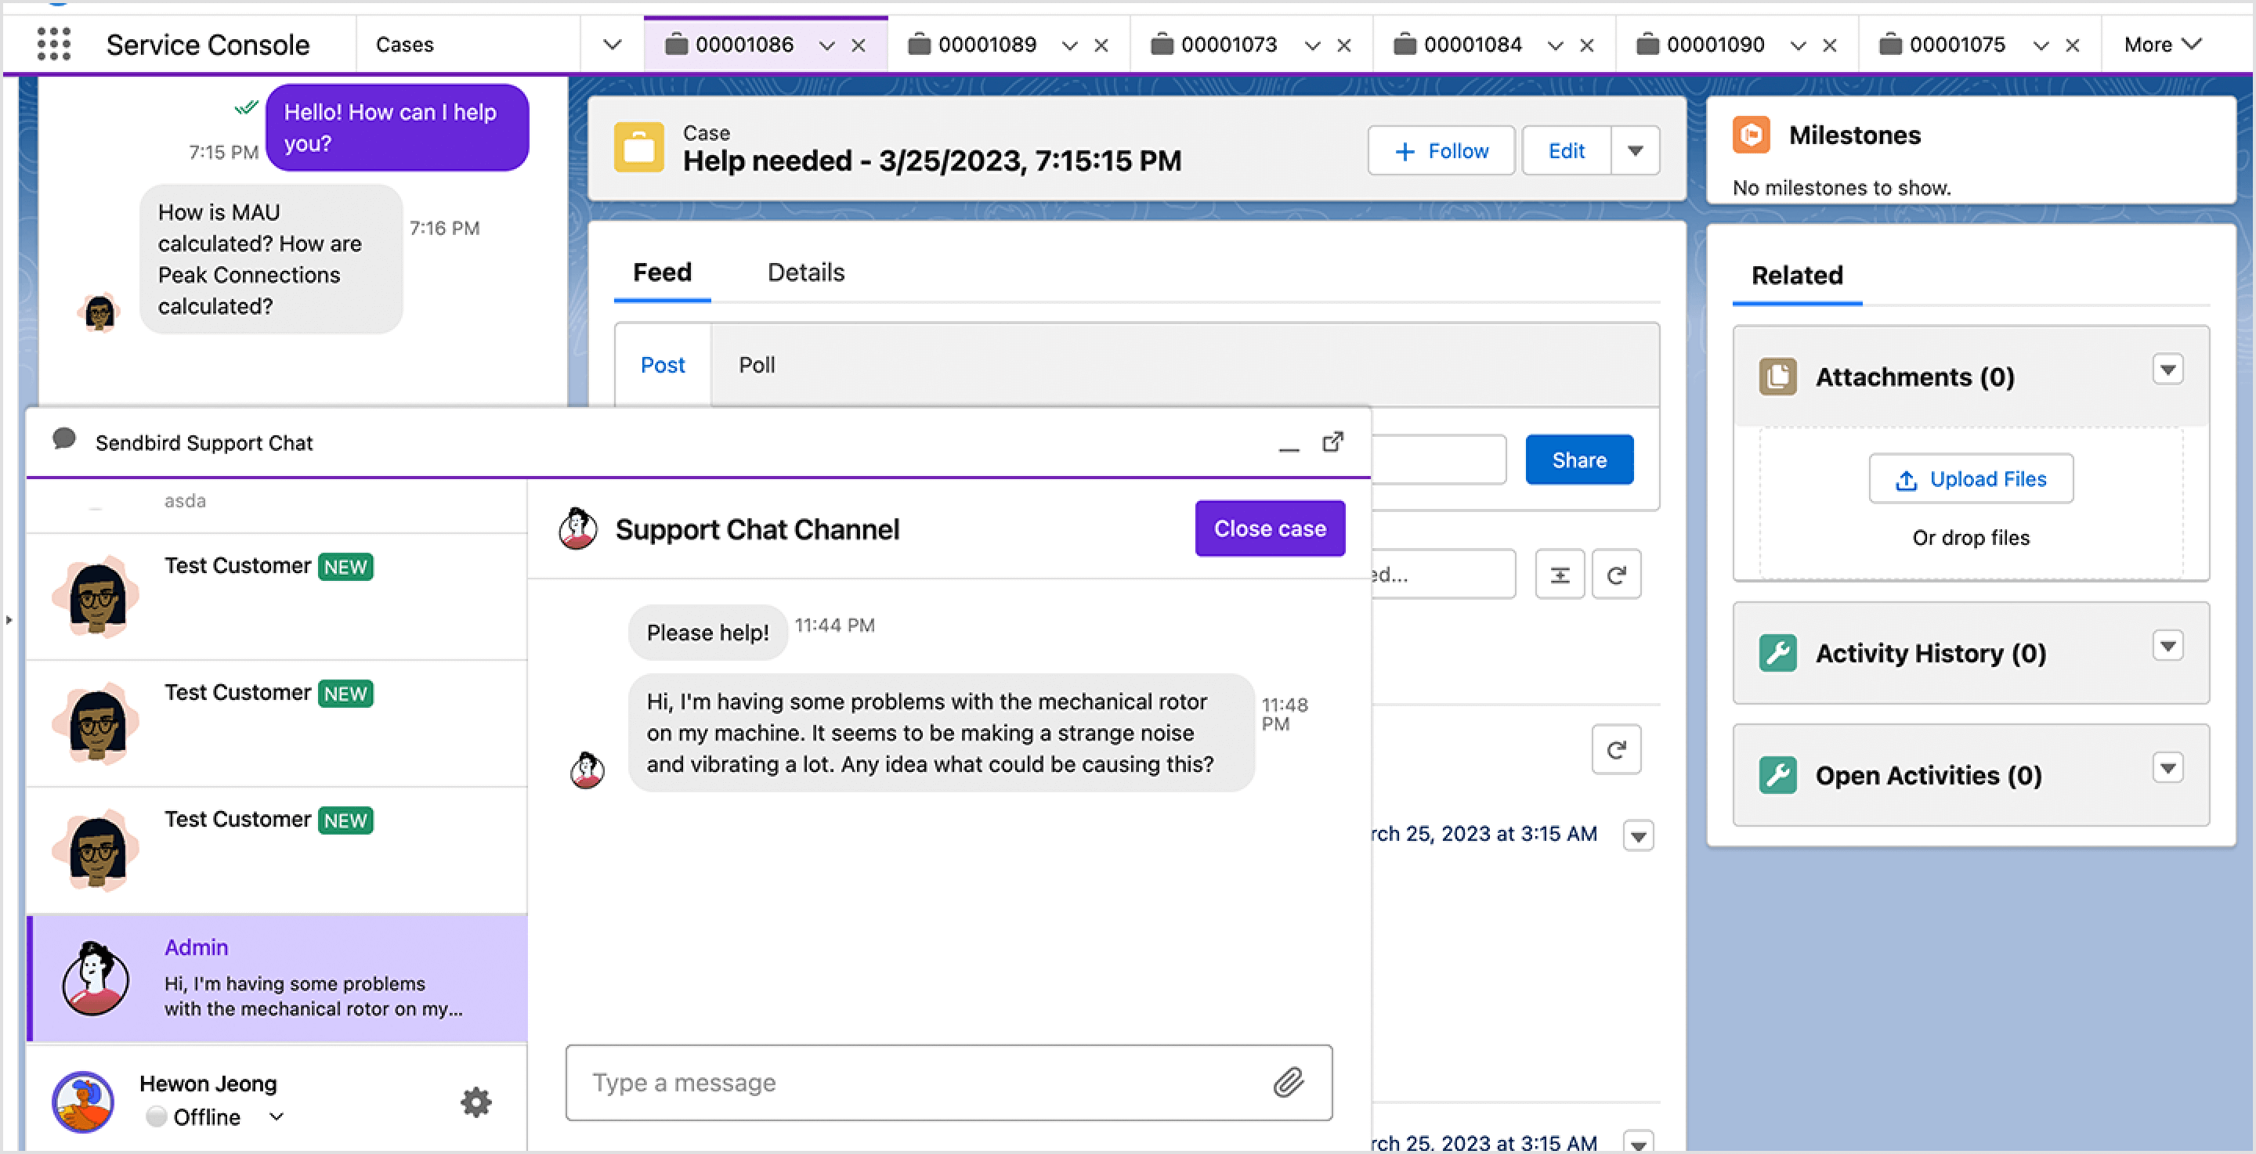Select the Admin conversation in chat list
This screenshot has height=1154, width=2256.
pyautogui.click(x=277, y=978)
